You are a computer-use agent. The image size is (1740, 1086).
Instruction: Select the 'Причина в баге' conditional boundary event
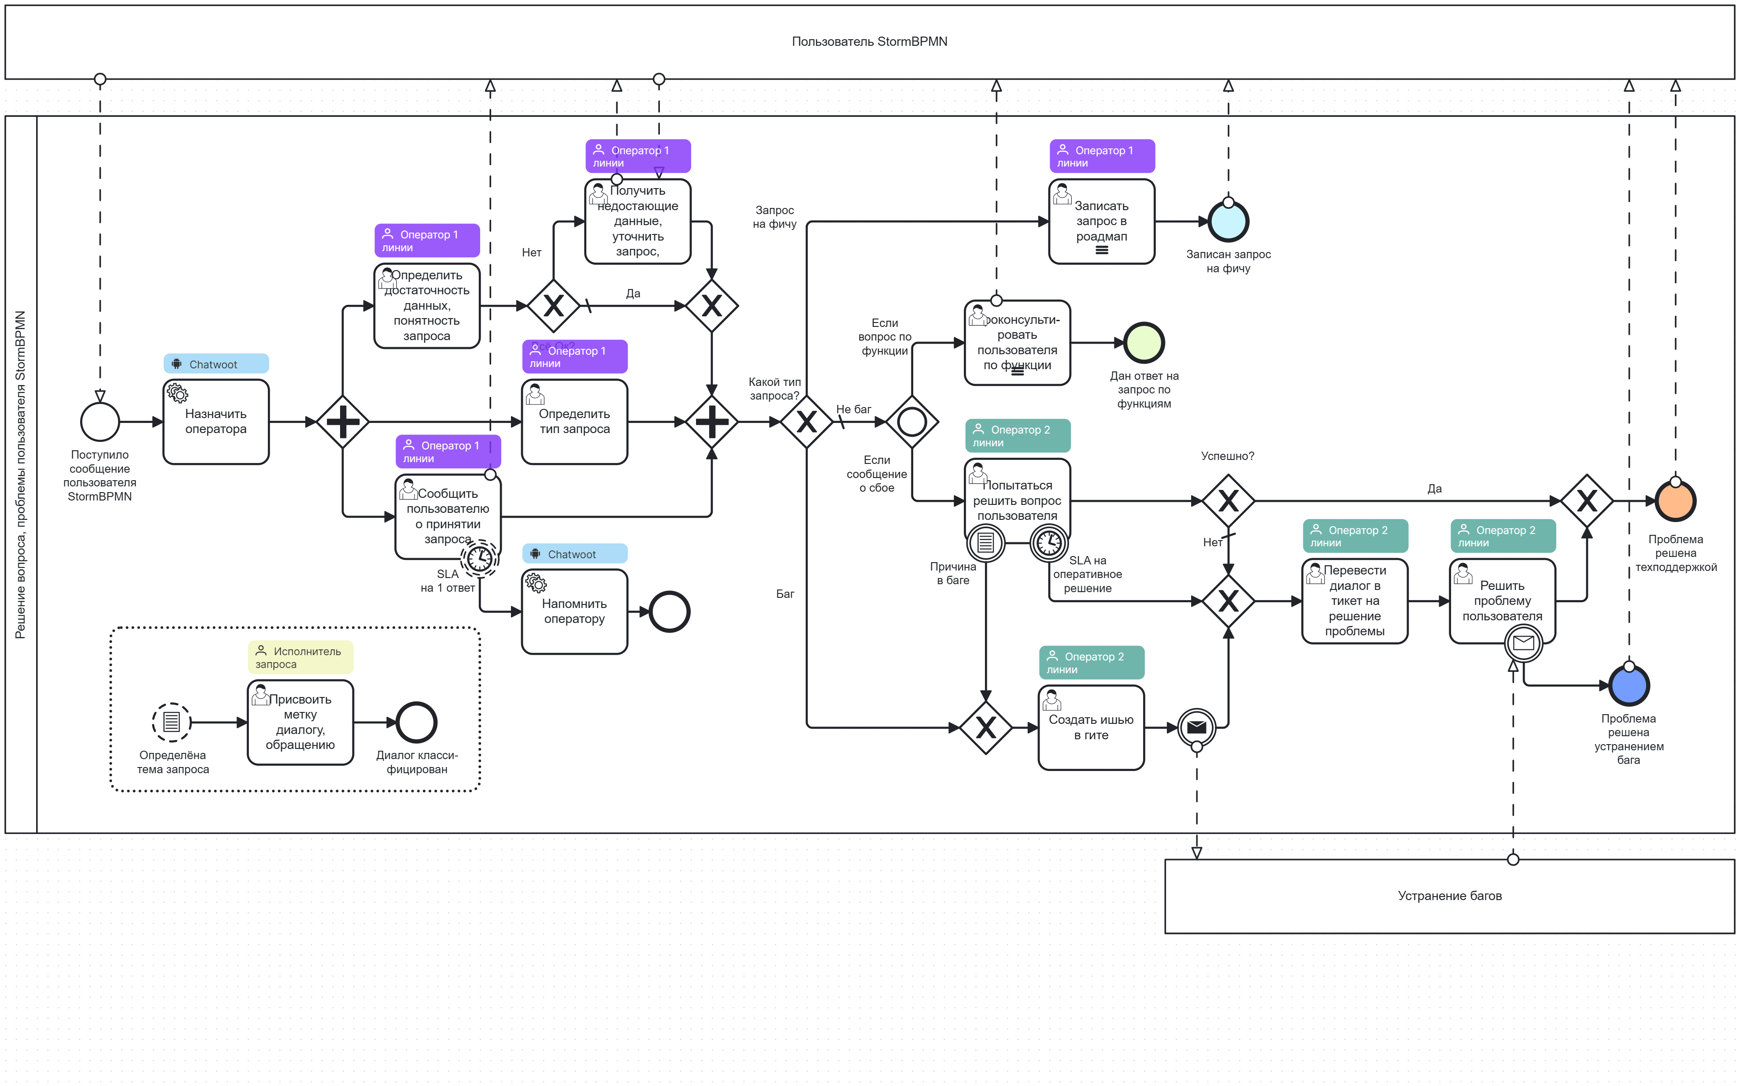click(985, 543)
